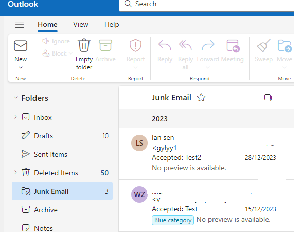Click the New mail envelope icon
Screen dimensions: 302x232
21,46
